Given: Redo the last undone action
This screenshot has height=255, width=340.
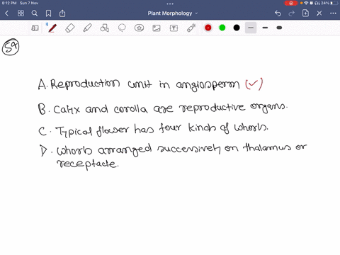Looking at the screenshot, I should tap(292, 13).
